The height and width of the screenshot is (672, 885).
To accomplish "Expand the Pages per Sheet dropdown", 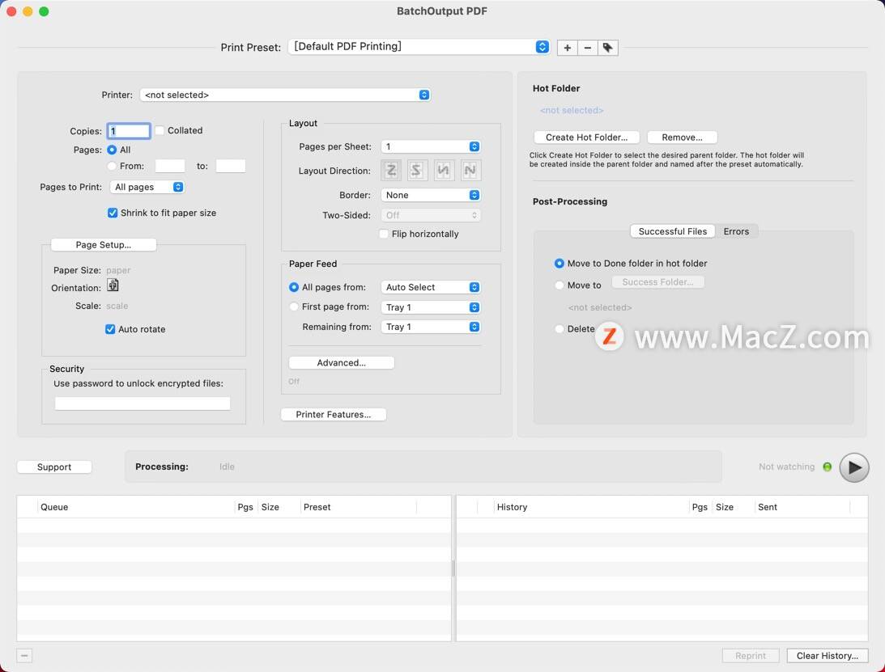I will coord(430,147).
